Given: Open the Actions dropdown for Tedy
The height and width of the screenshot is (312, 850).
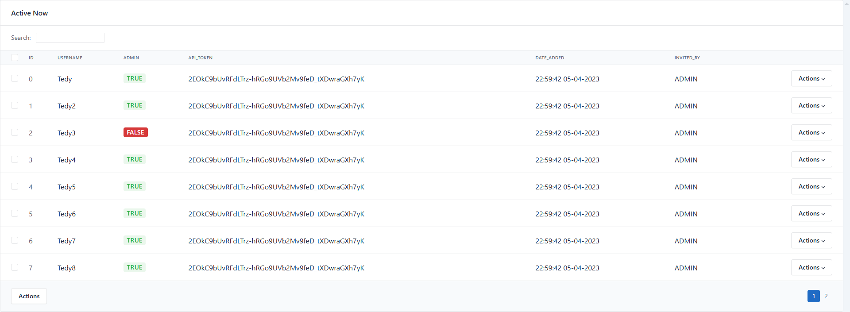Looking at the screenshot, I should pos(811,78).
